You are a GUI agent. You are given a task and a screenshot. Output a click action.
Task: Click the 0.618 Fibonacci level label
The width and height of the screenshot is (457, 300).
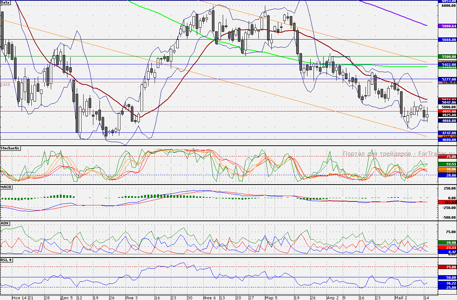tap(5, 85)
